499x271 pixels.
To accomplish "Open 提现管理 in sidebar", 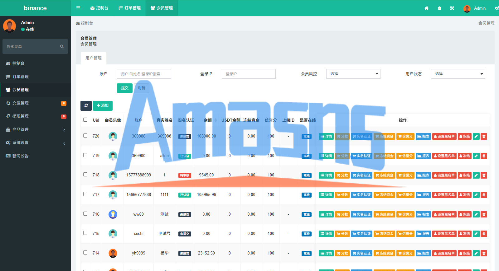I will coord(36,116).
